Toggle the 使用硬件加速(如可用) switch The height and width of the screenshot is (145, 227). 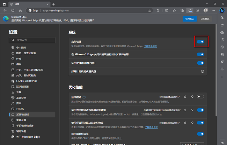pyautogui.click(x=200, y=63)
